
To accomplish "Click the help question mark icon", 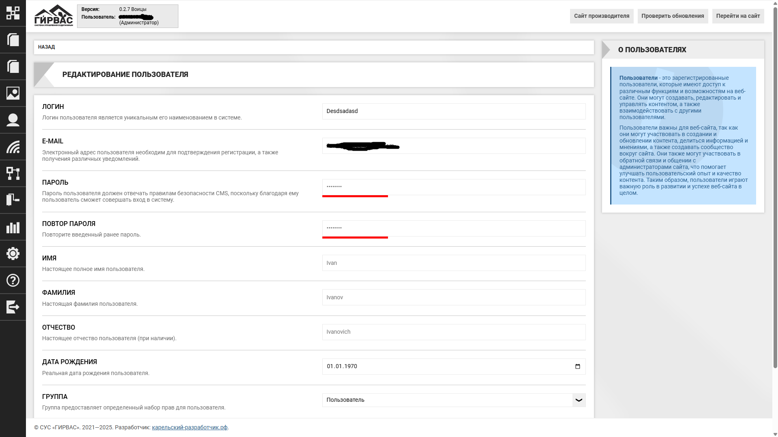I will [13, 280].
